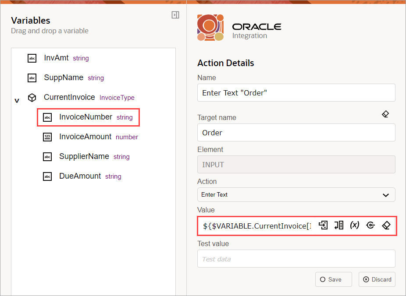Select the SuppName variable
406x296 pixels.
pyautogui.click(x=63, y=78)
